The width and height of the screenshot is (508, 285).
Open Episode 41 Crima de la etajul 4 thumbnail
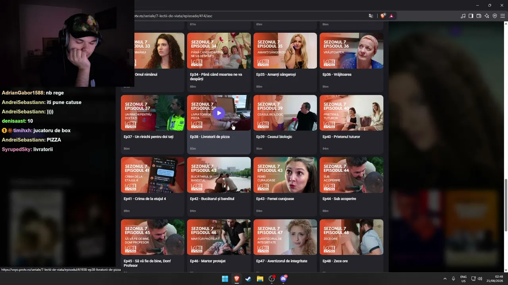(152, 175)
